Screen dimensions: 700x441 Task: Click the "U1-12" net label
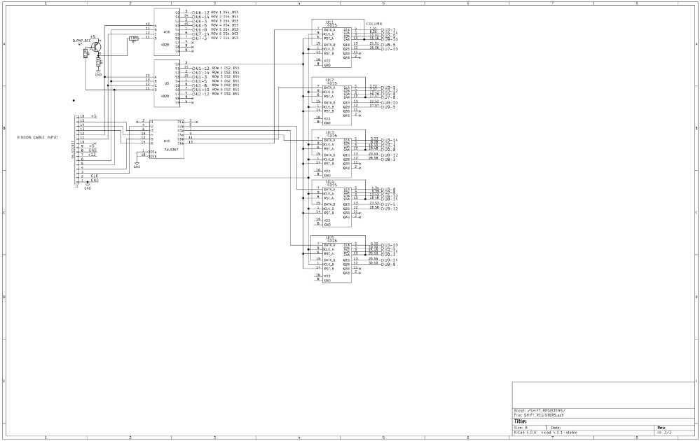tap(202, 68)
